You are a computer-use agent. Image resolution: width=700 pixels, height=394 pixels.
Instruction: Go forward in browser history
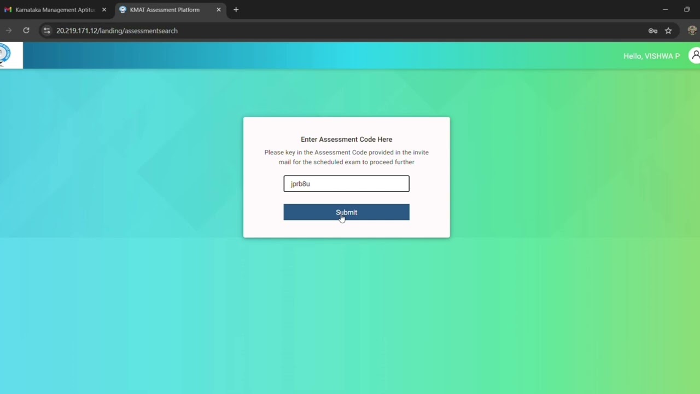(8, 31)
